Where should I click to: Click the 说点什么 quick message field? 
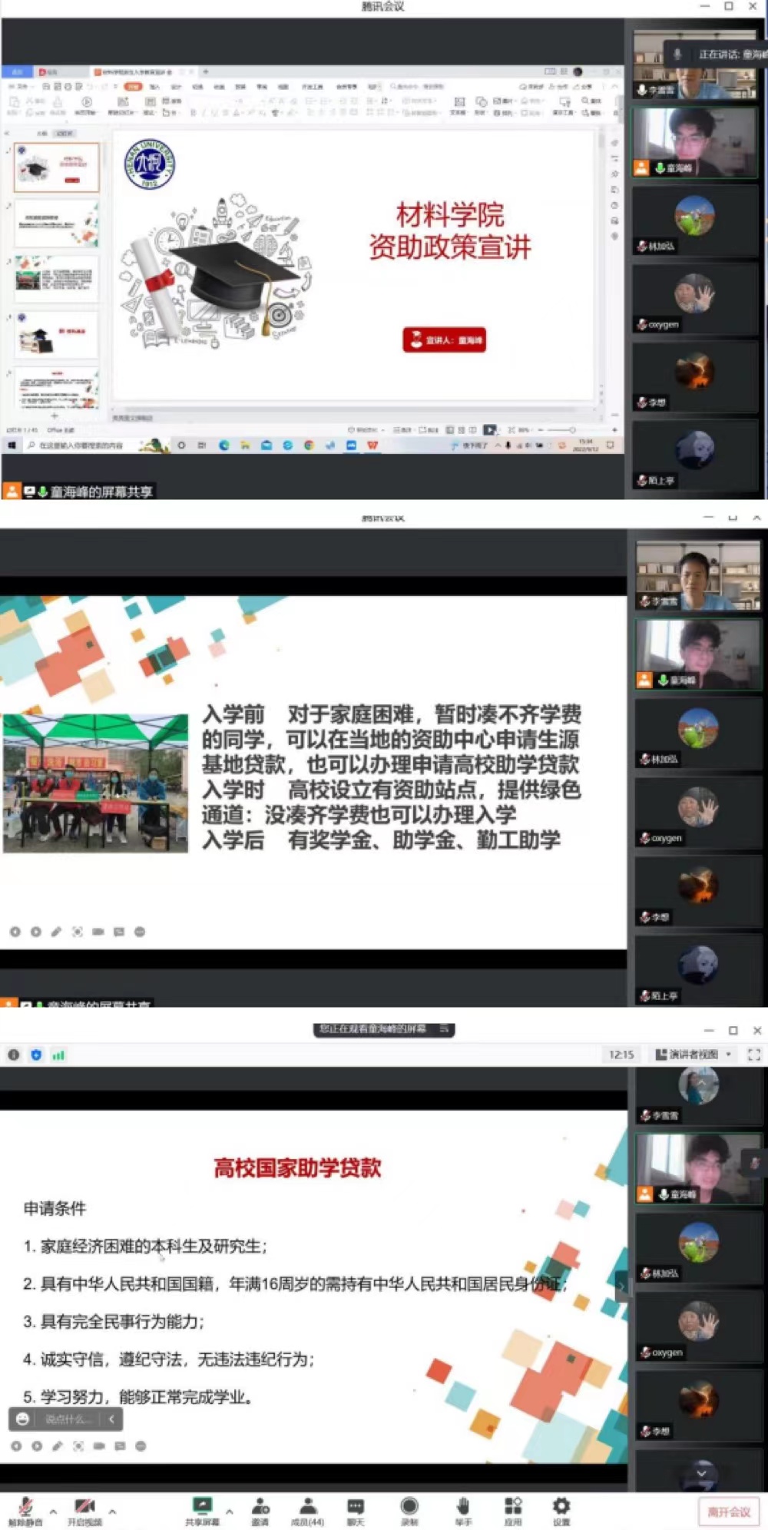tap(68, 1419)
